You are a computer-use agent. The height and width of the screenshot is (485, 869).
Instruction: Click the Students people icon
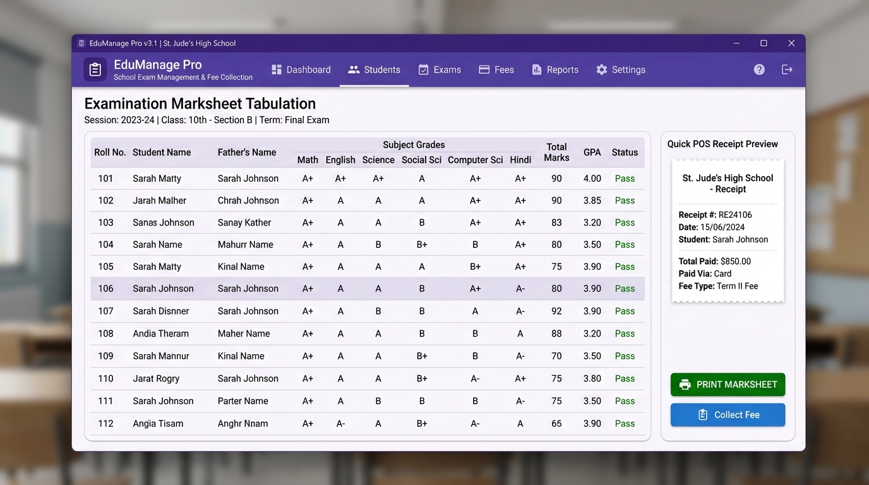[x=354, y=69]
